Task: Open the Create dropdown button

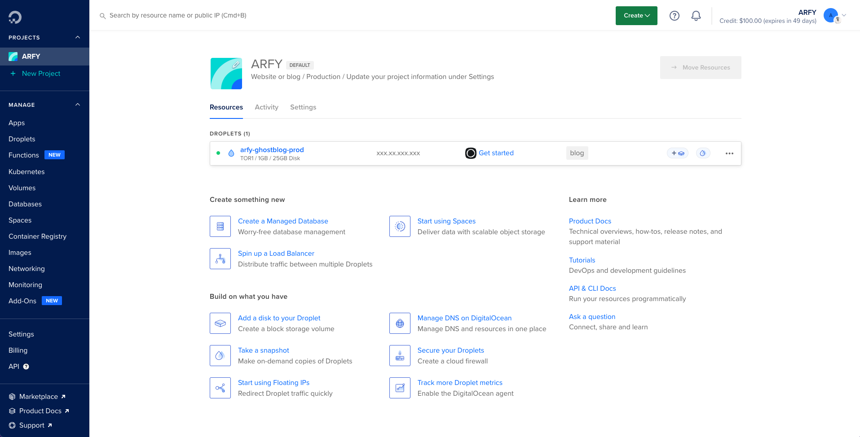Action: pyautogui.click(x=636, y=16)
